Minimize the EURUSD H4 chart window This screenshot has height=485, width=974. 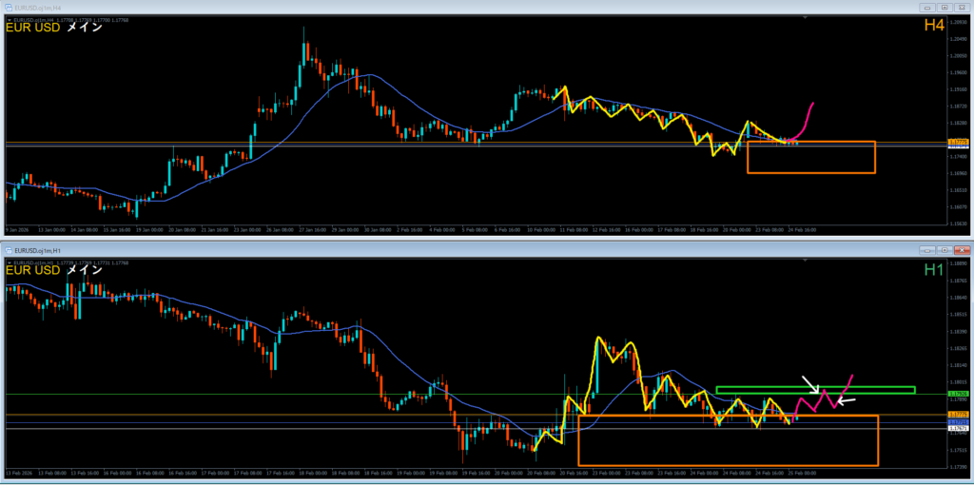point(928,8)
